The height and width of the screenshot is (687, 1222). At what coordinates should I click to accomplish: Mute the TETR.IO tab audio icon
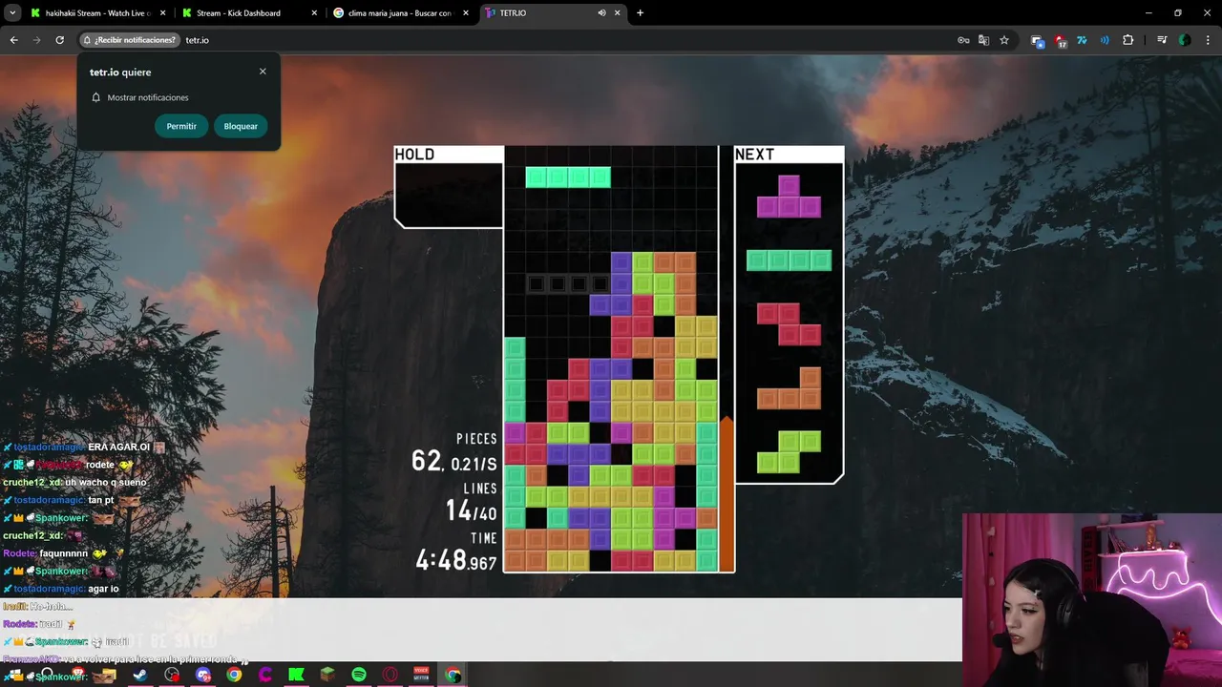(601, 13)
